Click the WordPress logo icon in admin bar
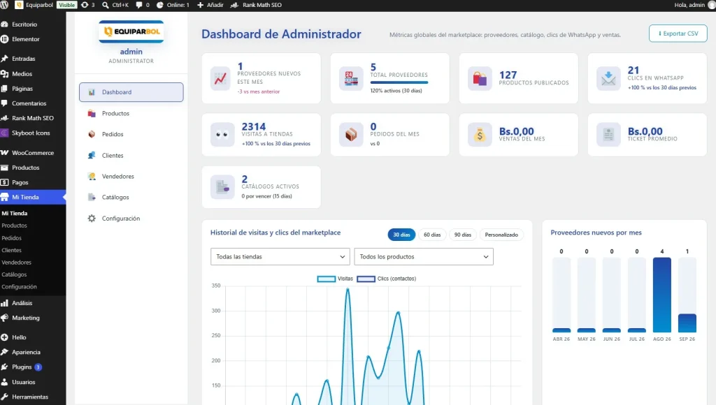The width and height of the screenshot is (716, 405). (x=4, y=5)
